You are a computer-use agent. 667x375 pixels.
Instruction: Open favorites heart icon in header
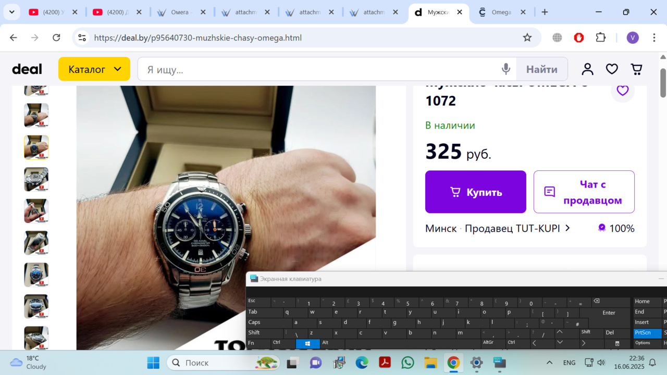pyautogui.click(x=612, y=69)
